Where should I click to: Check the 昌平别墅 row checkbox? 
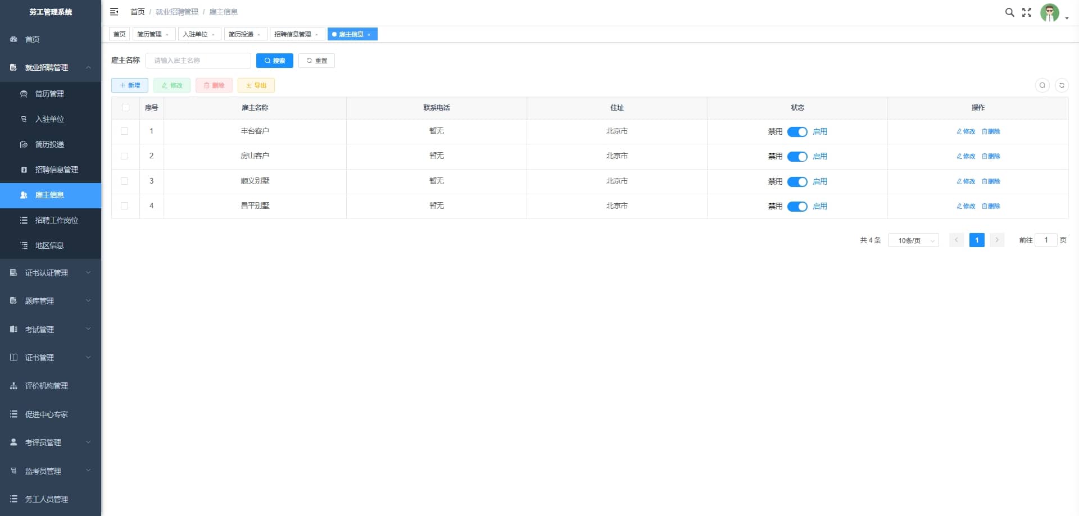tap(125, 206)
